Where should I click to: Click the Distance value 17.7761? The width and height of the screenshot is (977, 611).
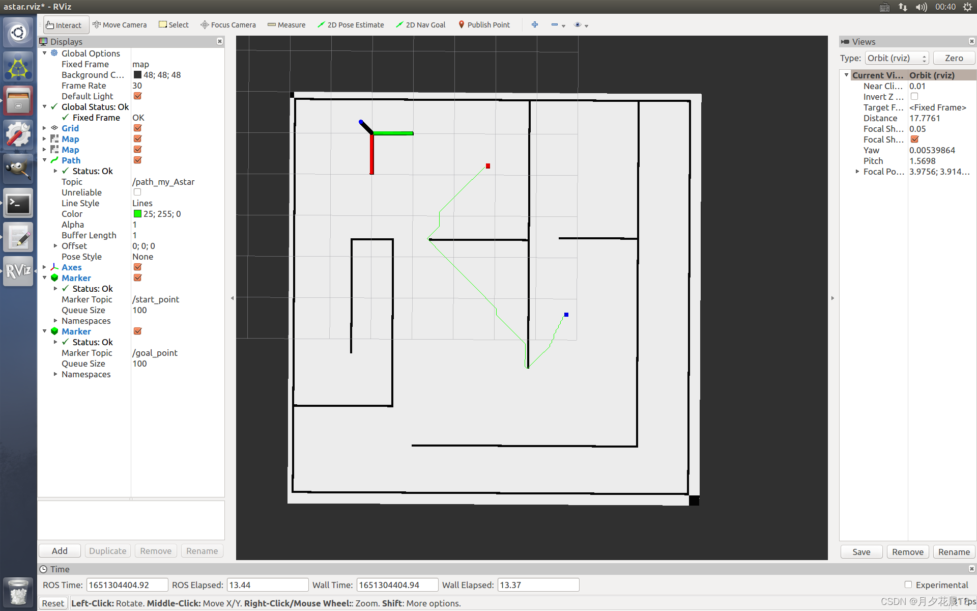(x=925, y=118)
